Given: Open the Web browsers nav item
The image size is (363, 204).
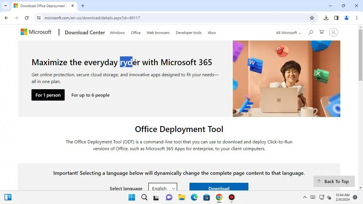Looking at the screenshot, I should pyautogui.click(x=158, y=33).
